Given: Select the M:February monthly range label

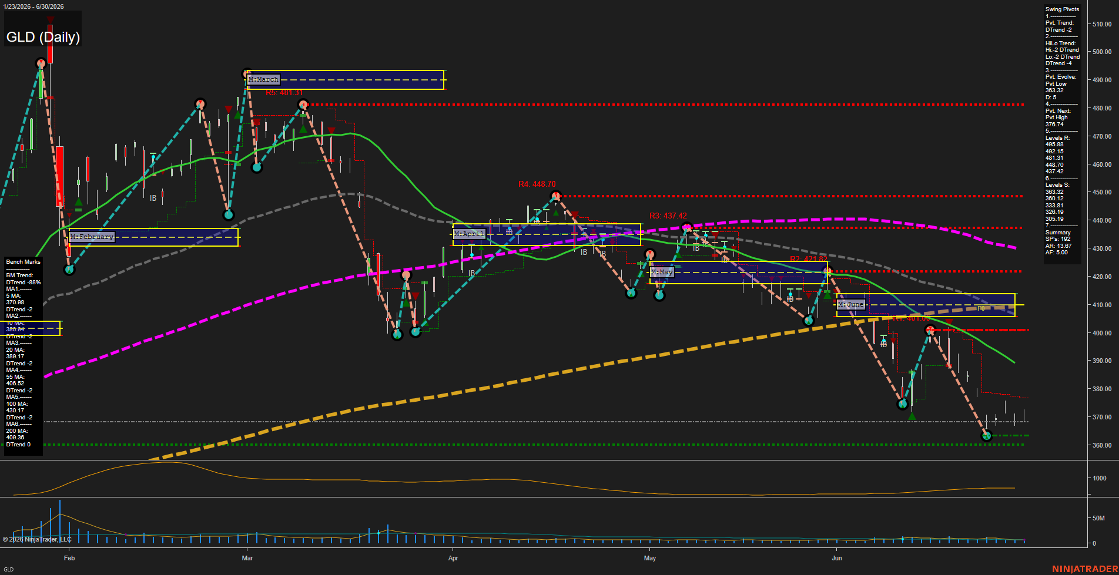Looking at the screenshot, I should coord(92,237).
